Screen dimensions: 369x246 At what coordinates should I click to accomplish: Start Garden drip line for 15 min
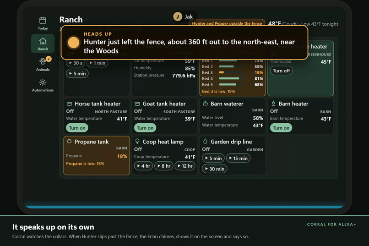(238, 158)
